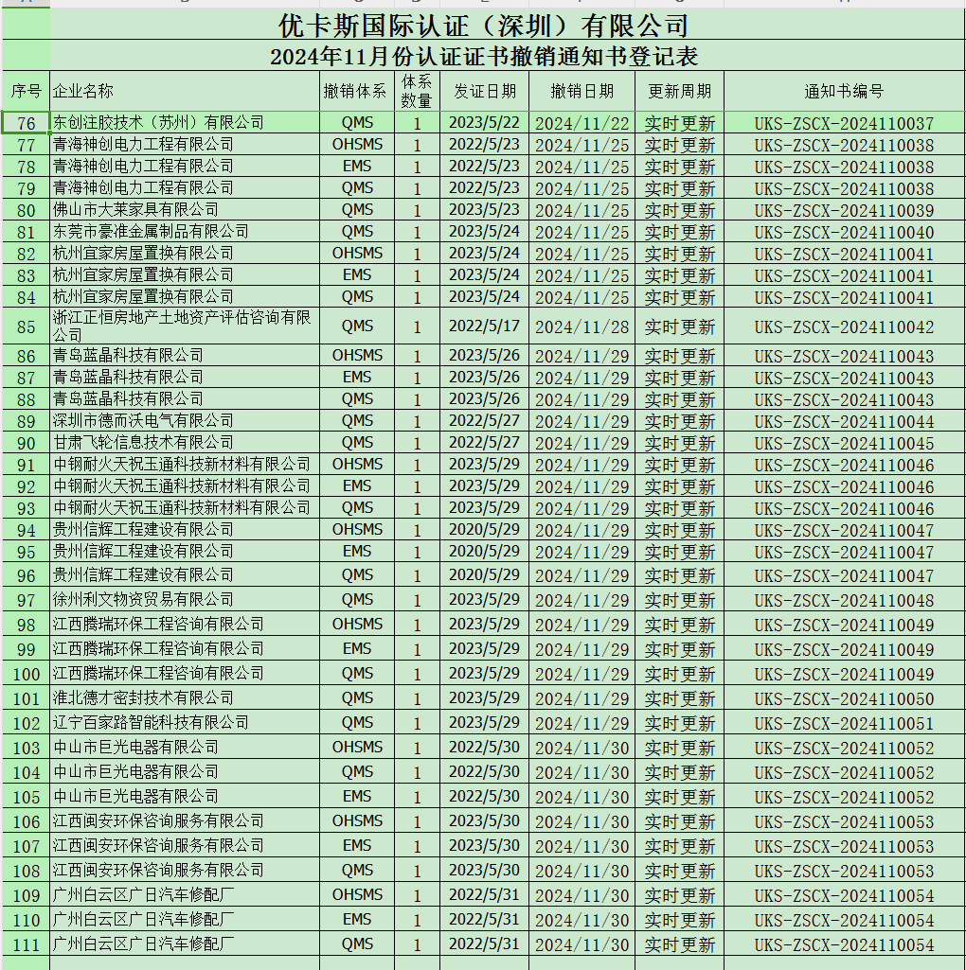The width and height of the screenshot is (966, 970).
Task: Select quantity cell 1 in row 97
Action: pyautogui.click(x=417, y=599)
